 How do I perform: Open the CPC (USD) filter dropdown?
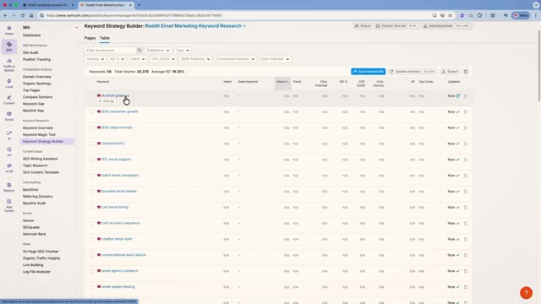(163, 59)
